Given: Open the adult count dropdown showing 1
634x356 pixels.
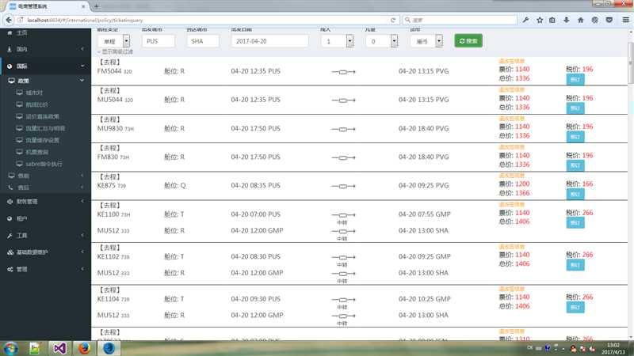Looking at the screenshot, I should pos(338,41).
